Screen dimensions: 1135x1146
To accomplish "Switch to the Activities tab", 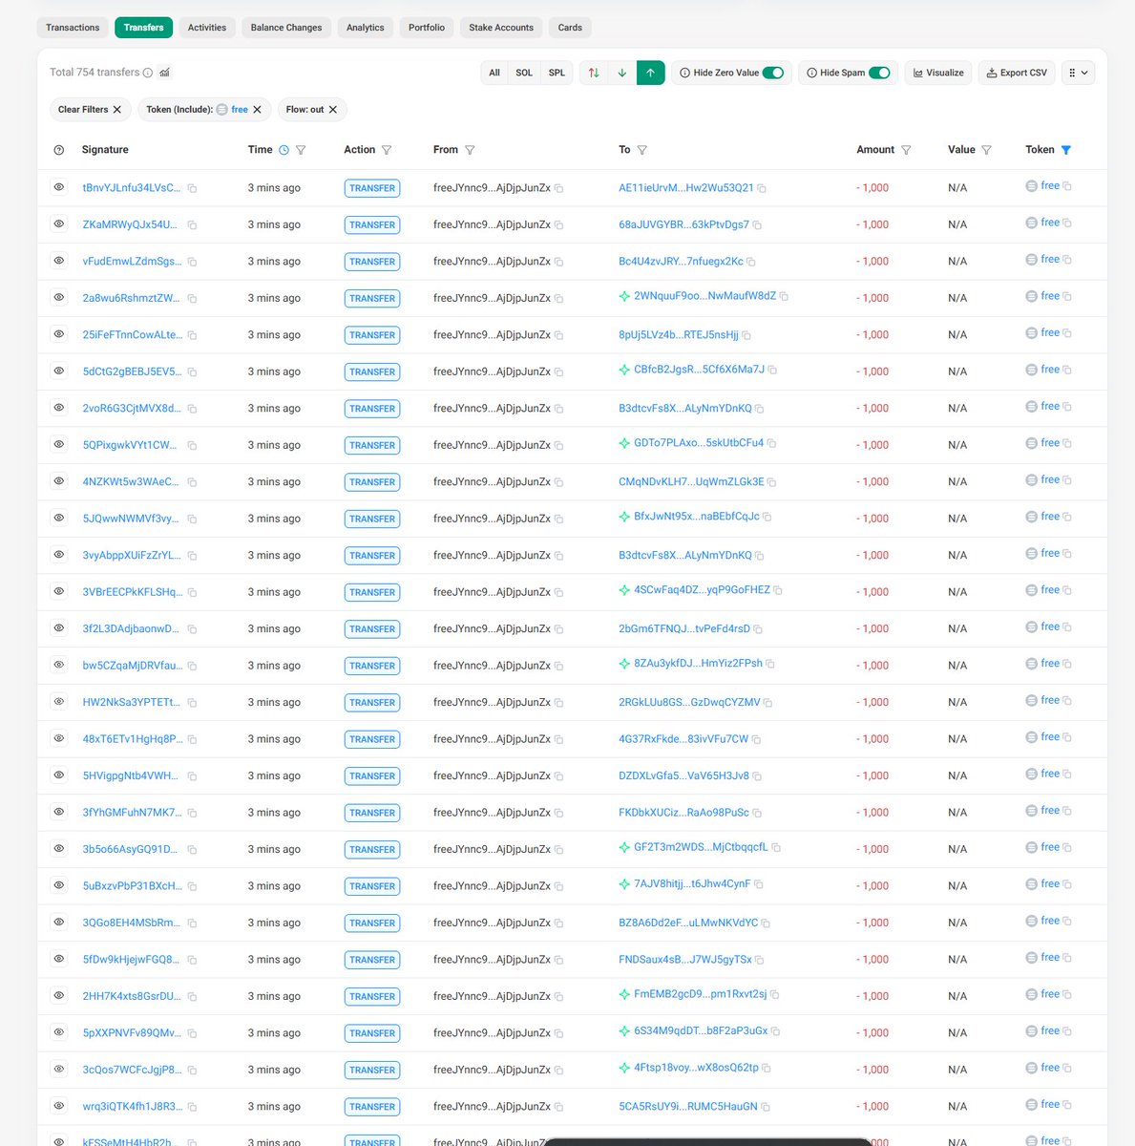I will tap(207, 28).
